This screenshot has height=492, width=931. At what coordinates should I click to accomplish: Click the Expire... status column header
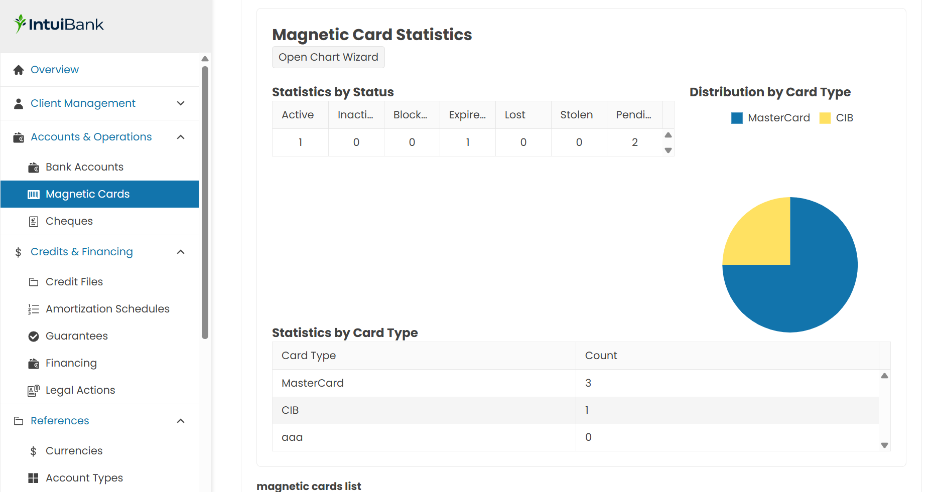[x=467, y=115]
